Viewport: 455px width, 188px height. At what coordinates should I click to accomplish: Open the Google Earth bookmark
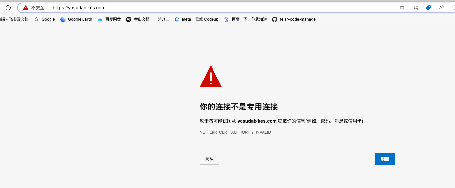click(x=76, y=19)
